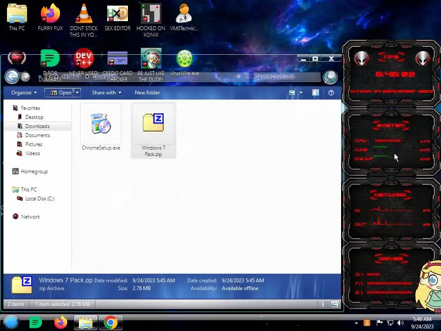This screenshot has width=441, height=331.
Task: Open Desktop in navigation pane
Action: (34, 117)
